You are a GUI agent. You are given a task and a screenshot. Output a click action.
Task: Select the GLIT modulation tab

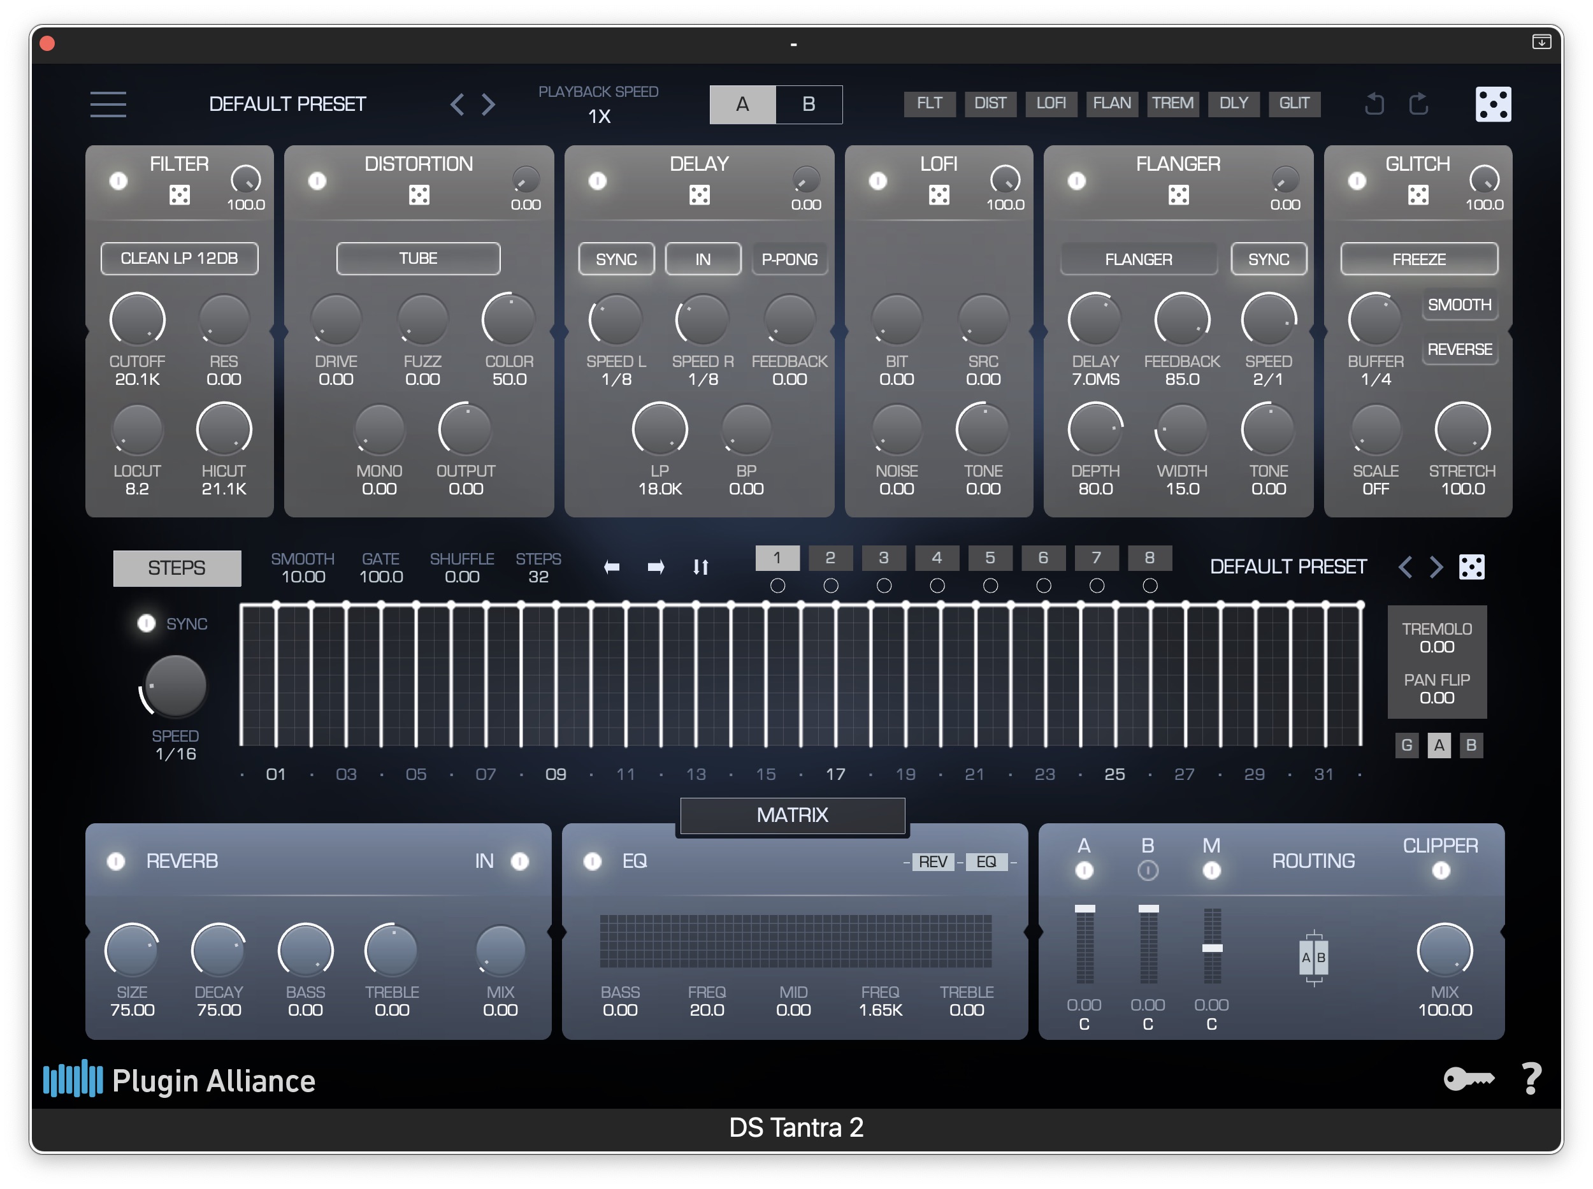[1294, 103]
